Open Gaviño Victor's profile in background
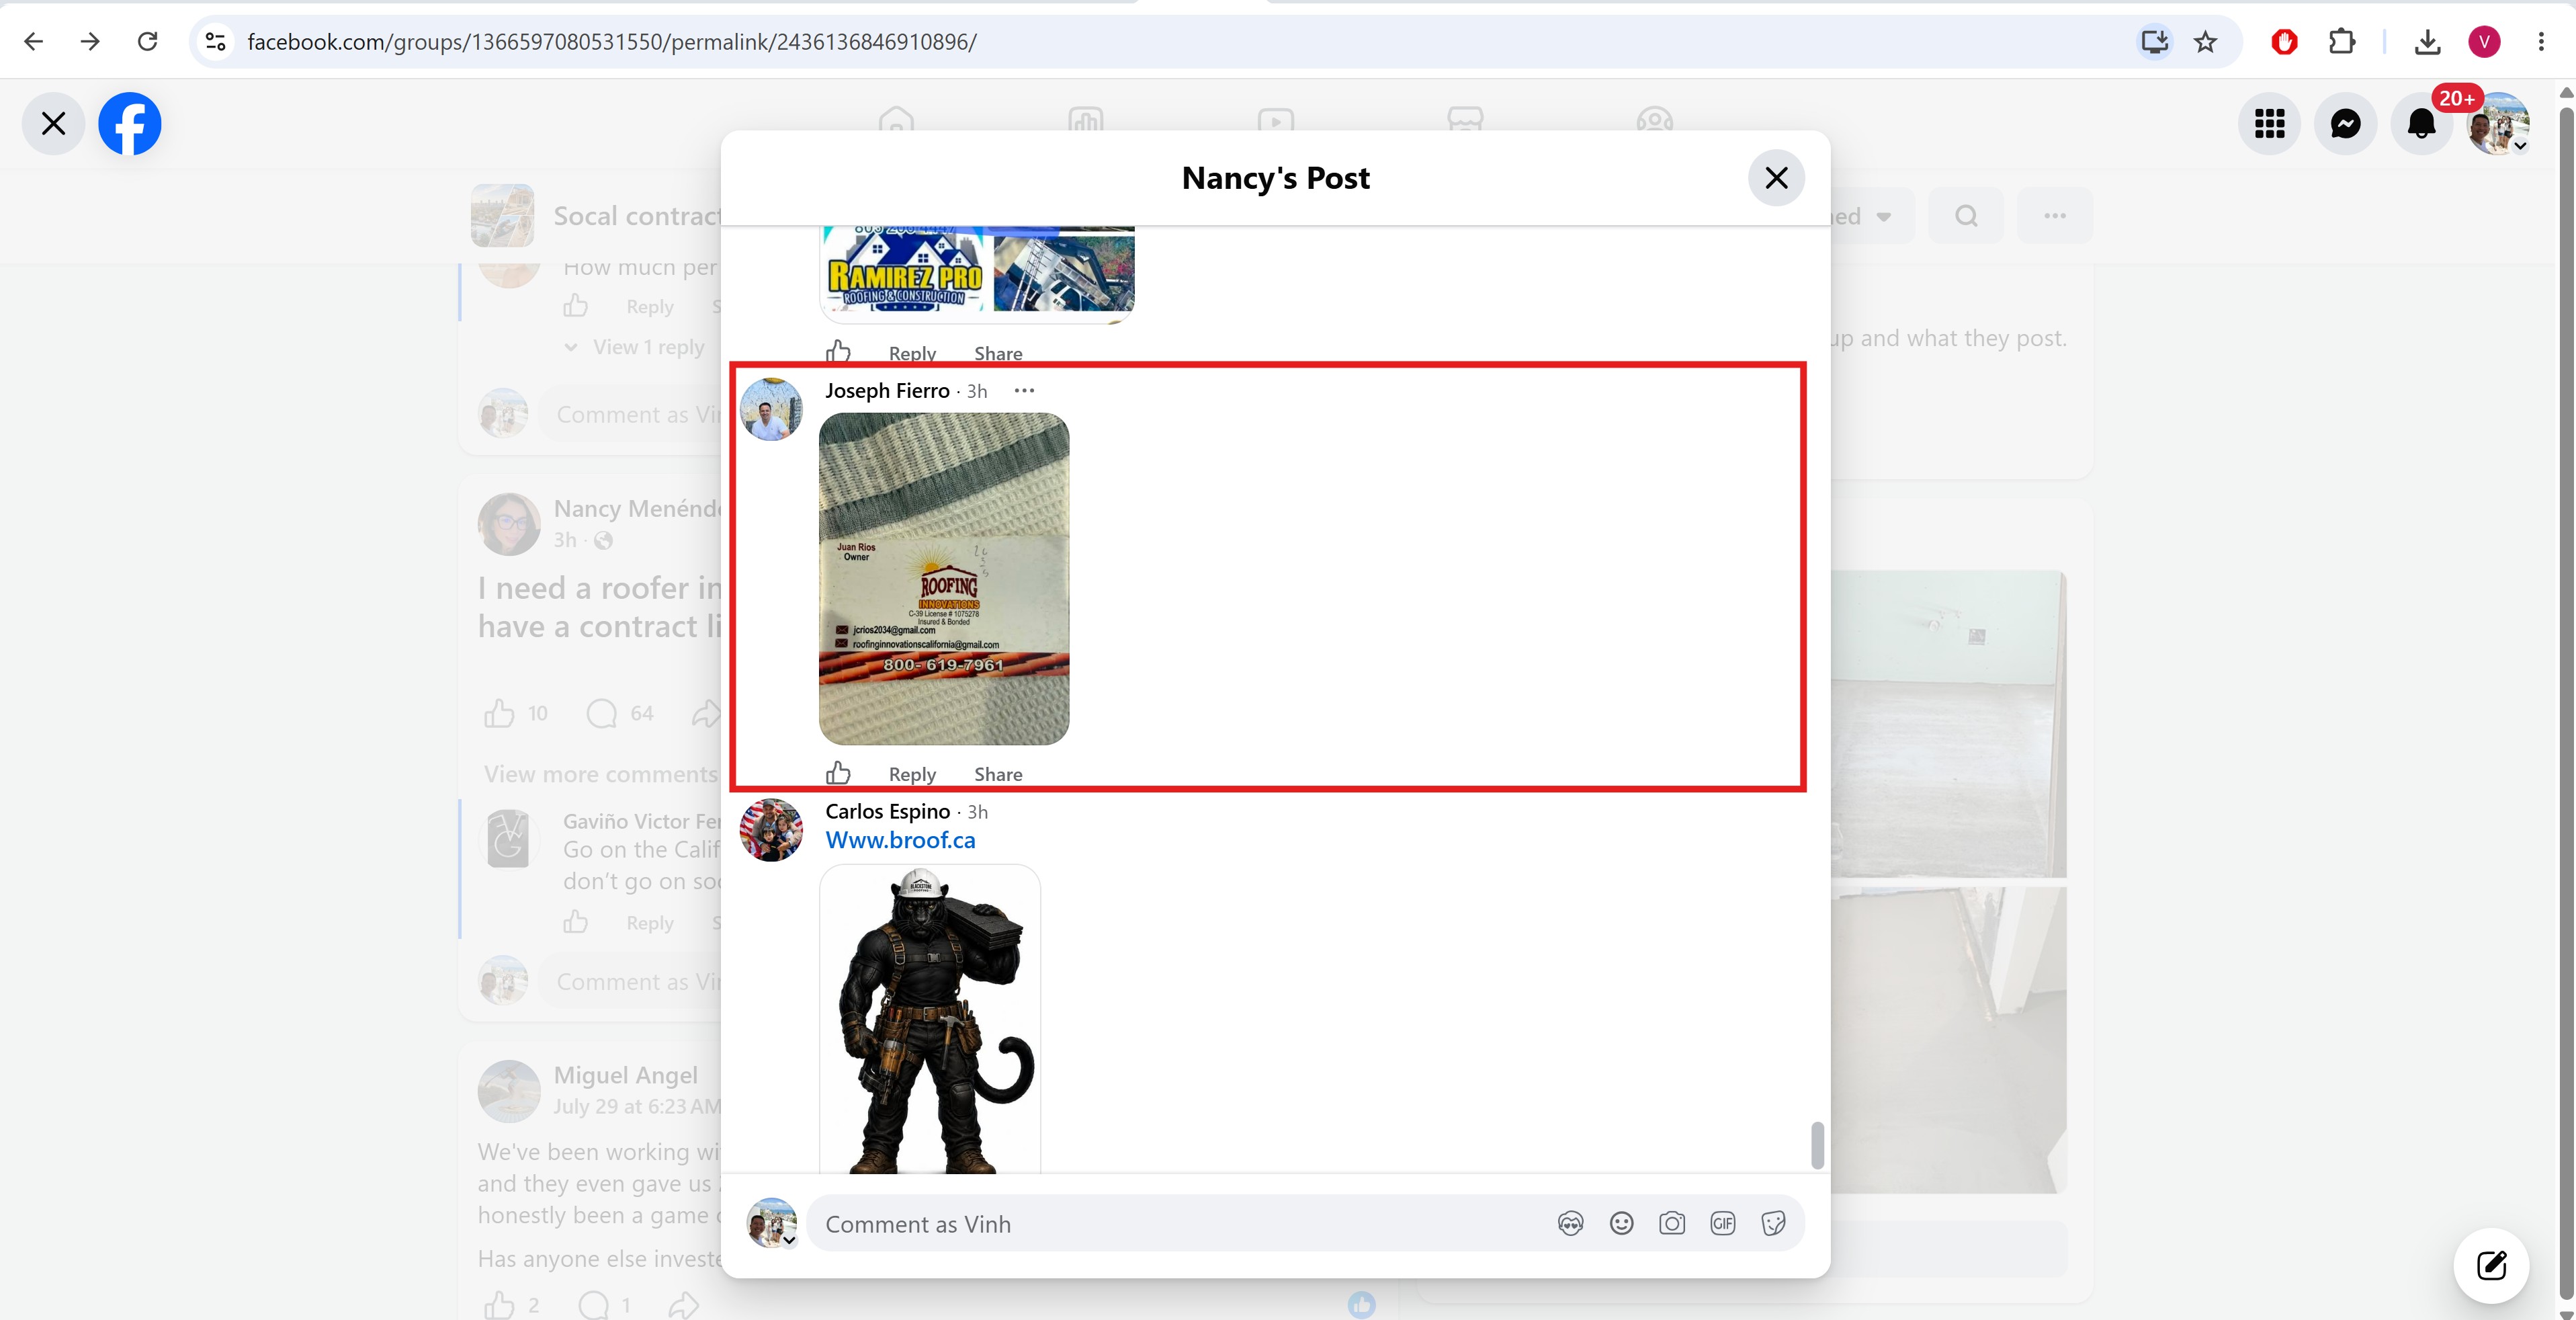 (x=641, y=821)
